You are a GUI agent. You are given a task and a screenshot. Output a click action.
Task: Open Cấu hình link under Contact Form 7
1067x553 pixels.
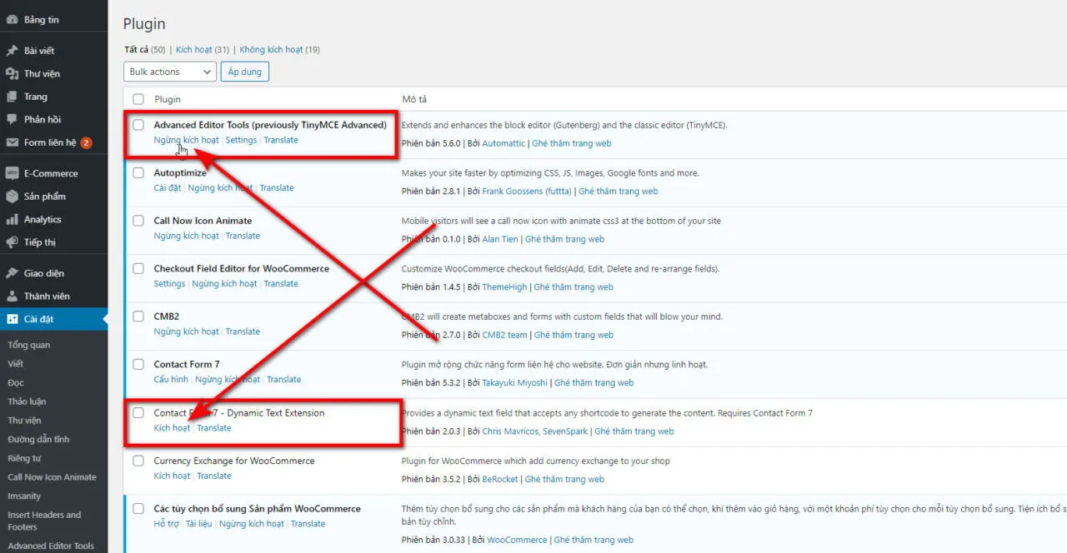(x=171, y=380)
